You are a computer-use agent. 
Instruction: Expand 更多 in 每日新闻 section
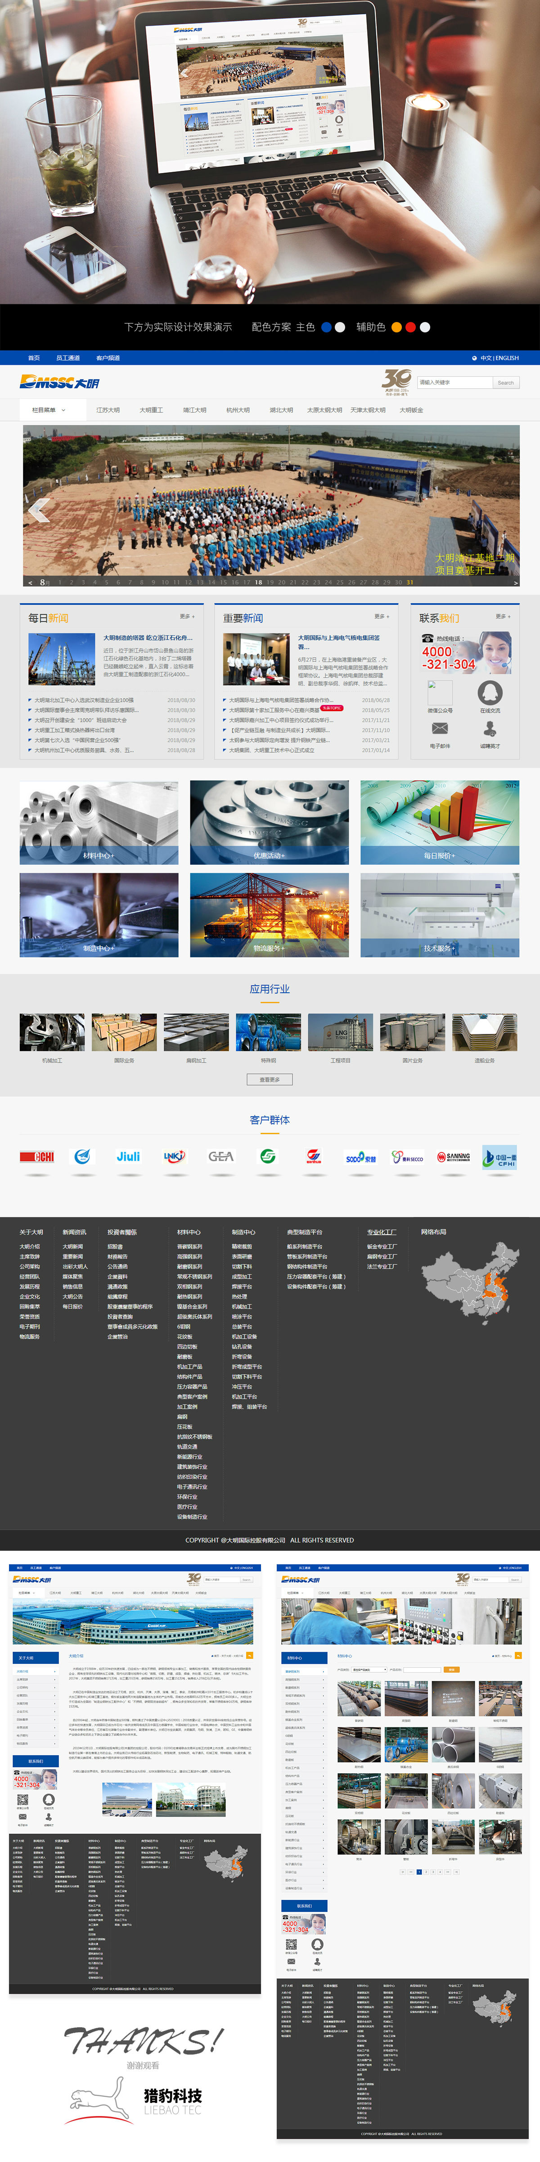[186, 616]
